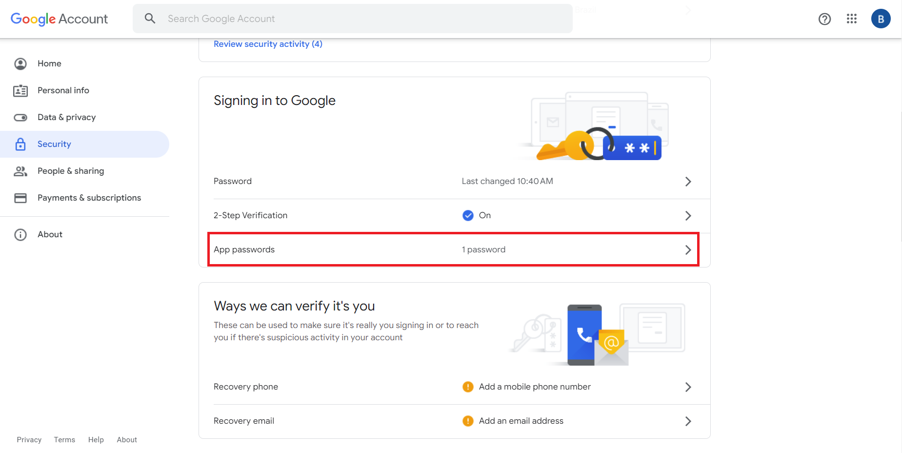The height and width of the screenshot is (453, 902).
Task: Open the Help question mark icon
Action: (824, 19)
